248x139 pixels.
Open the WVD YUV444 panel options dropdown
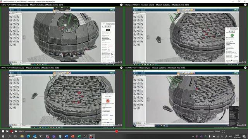(x=121, y=68)
